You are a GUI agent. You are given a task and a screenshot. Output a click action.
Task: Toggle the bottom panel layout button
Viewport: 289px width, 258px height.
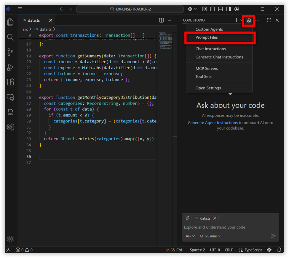coord(220,9)
